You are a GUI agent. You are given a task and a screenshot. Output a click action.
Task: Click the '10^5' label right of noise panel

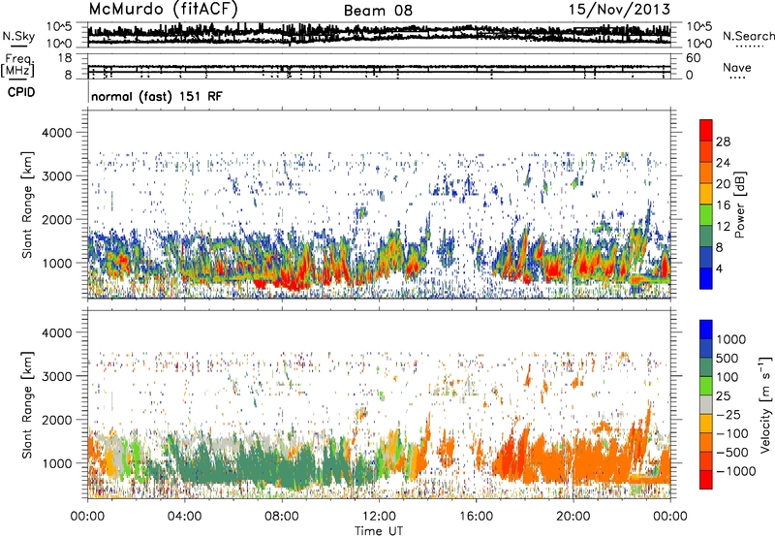point(699,27)
